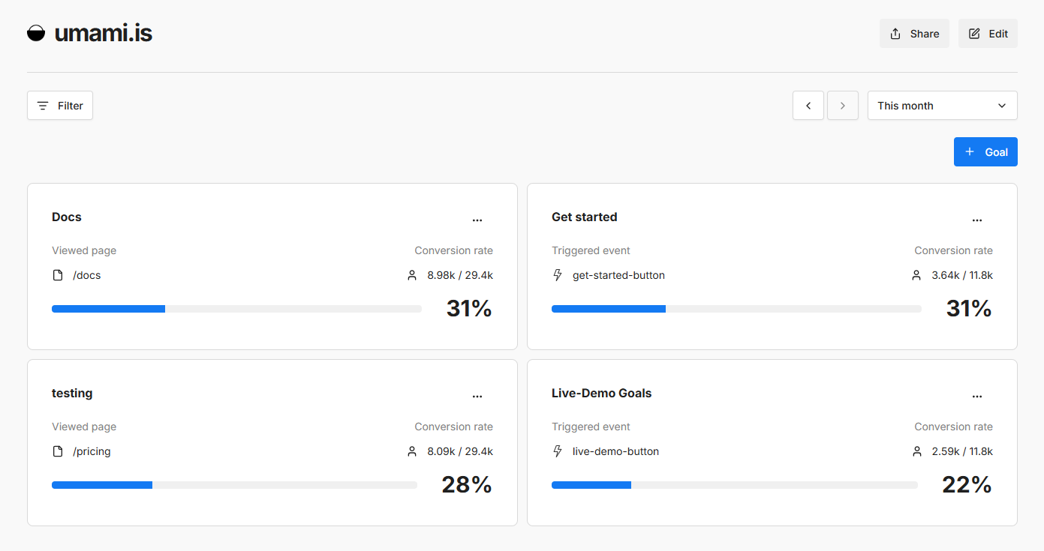
Task: Click the umami logo icon
Action: coord(36,33)
